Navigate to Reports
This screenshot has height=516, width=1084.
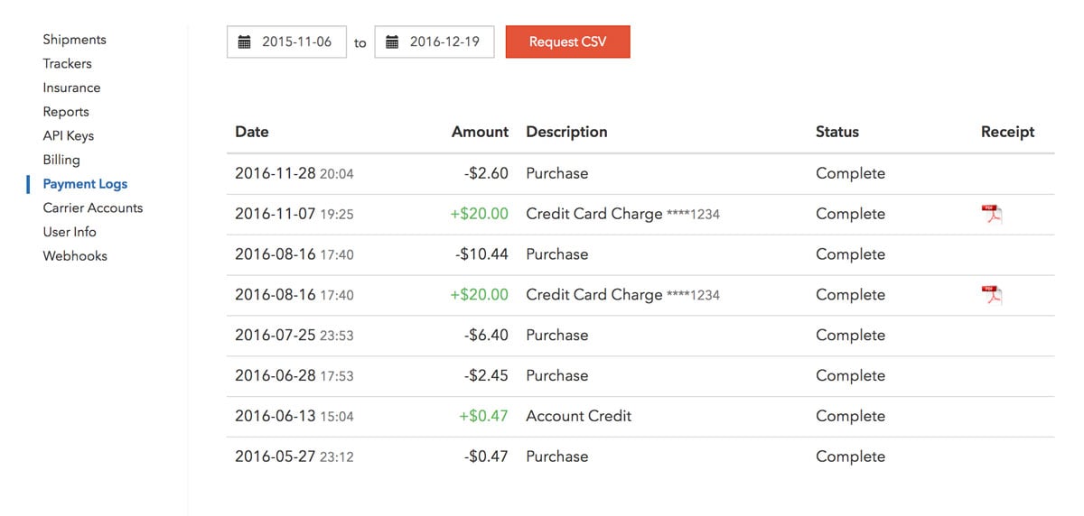pos(66,112)
